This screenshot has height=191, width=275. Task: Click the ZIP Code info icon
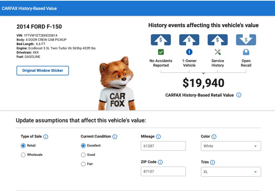[160, 162]
